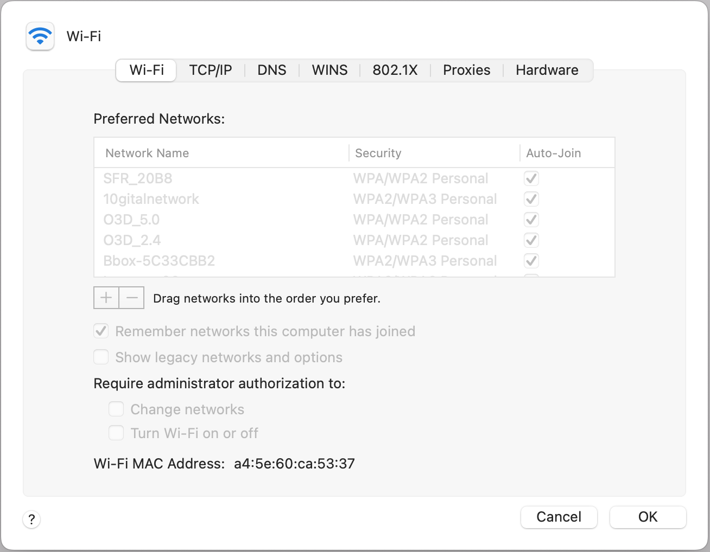Enable Show legacy networks and options
This screenshot has width=710, height=552.
tap(101, 357)
